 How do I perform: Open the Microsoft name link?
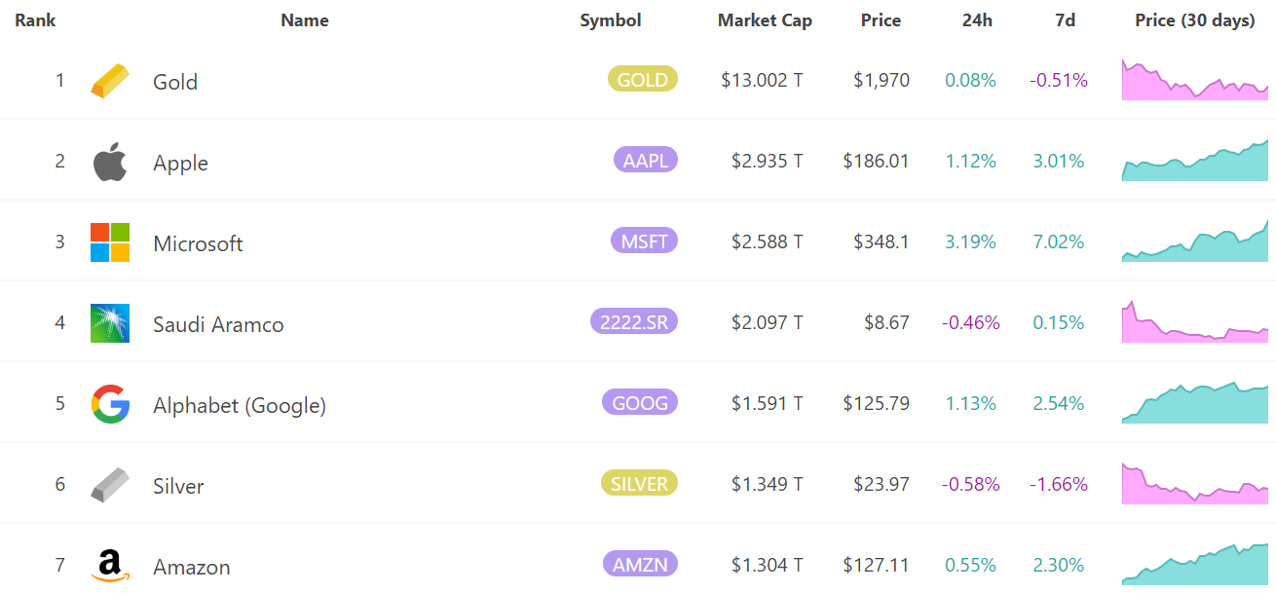click(x=198, y=243)
